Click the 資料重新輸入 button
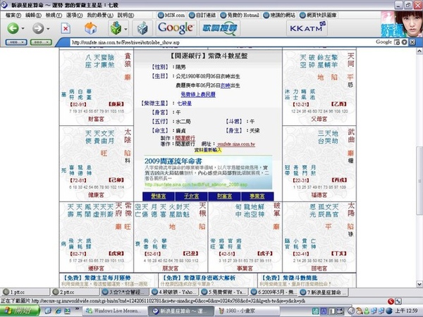The width and height of the screenshot is (423, 317). [x=208, y=150]
